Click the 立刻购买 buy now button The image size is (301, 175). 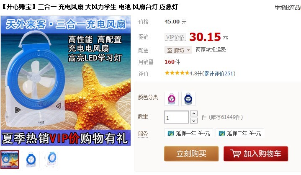(191, 154)
